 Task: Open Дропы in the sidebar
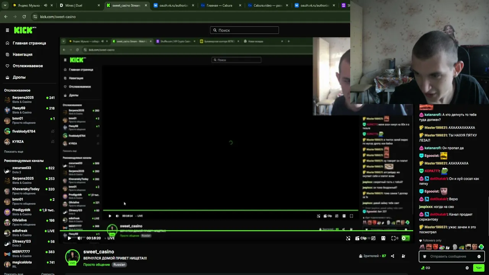pos(16,77)
